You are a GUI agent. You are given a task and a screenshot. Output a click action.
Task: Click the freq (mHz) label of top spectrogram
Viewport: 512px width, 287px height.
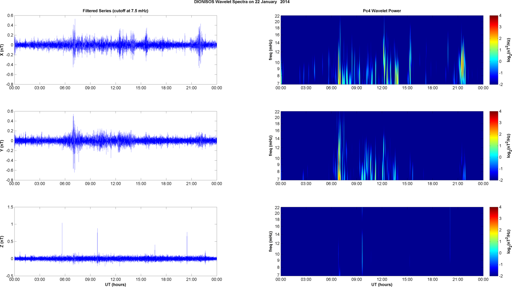click(271, 50)
